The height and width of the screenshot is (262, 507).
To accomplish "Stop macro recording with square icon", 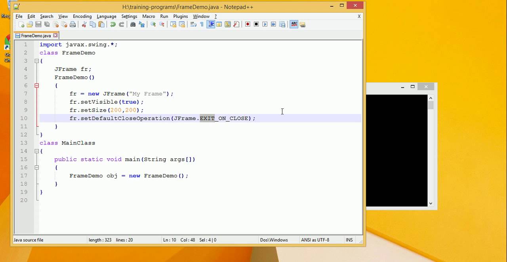I will [x=256, y=25].
